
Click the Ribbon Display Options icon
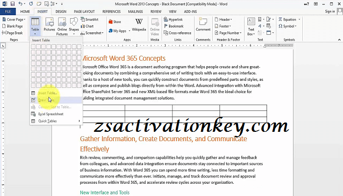coord(316,4)
